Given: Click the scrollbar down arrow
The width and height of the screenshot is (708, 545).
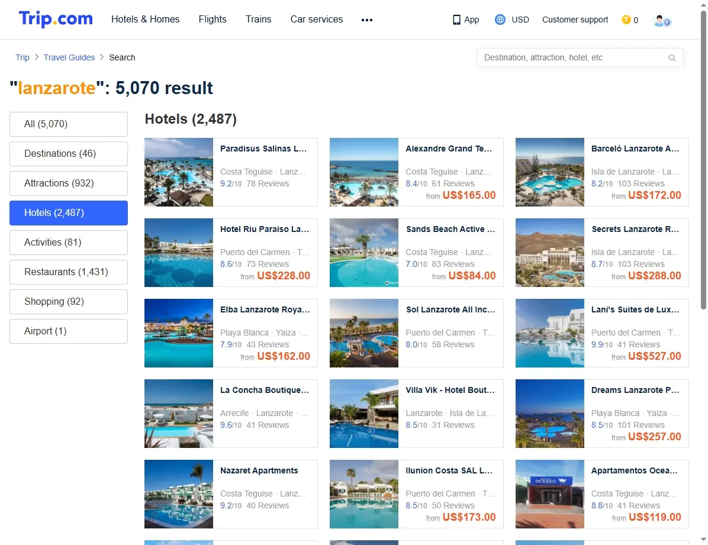Looking at the screenshot, I should pos(703,540).
